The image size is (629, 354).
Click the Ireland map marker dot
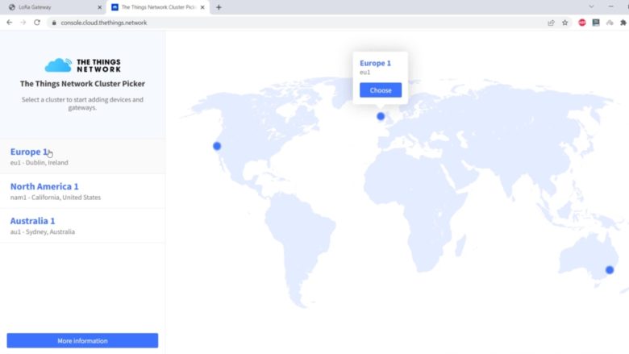(381, 116)
